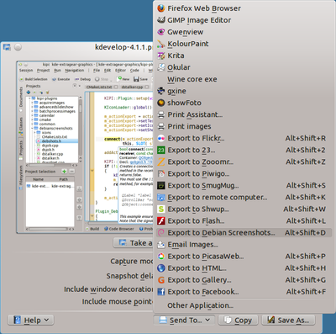Click the PicasaWeb export icon

pos(160,257)
